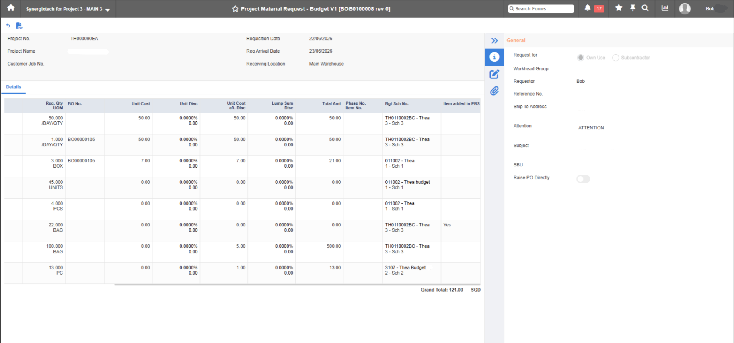
Task: Click total amount 21.00
Action: click(x=335, y=160)
